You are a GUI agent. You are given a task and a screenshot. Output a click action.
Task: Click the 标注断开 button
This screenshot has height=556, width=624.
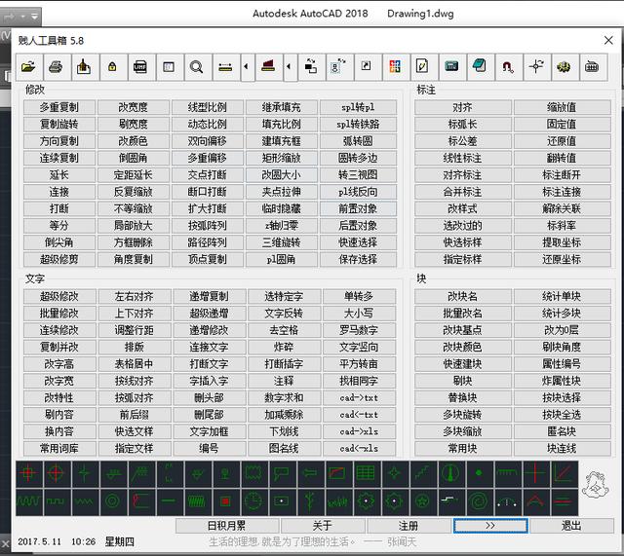562,174
